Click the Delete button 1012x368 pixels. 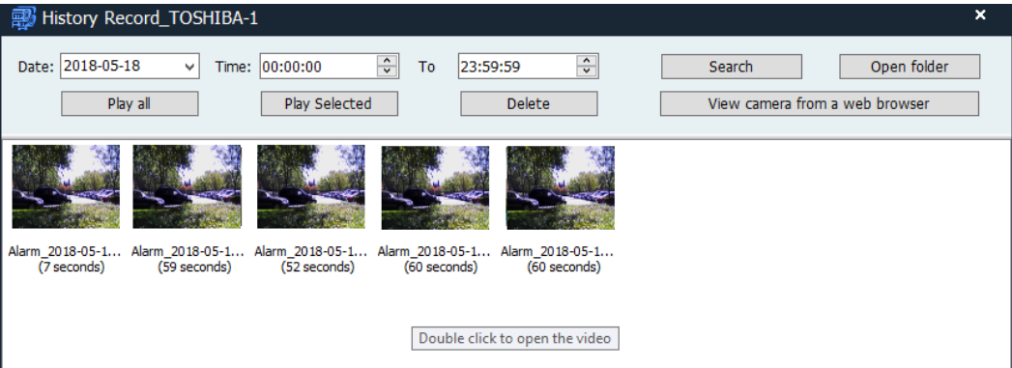(x=529, y=103)
